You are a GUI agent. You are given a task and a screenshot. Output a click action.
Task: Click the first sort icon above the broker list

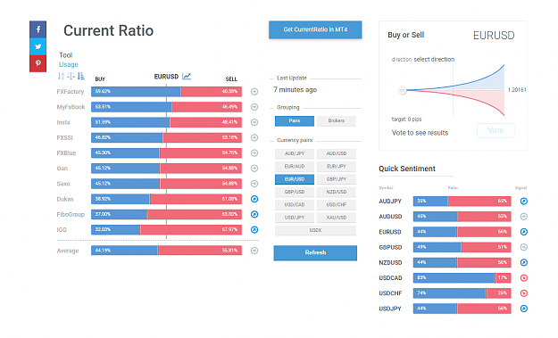coord(62,76)
